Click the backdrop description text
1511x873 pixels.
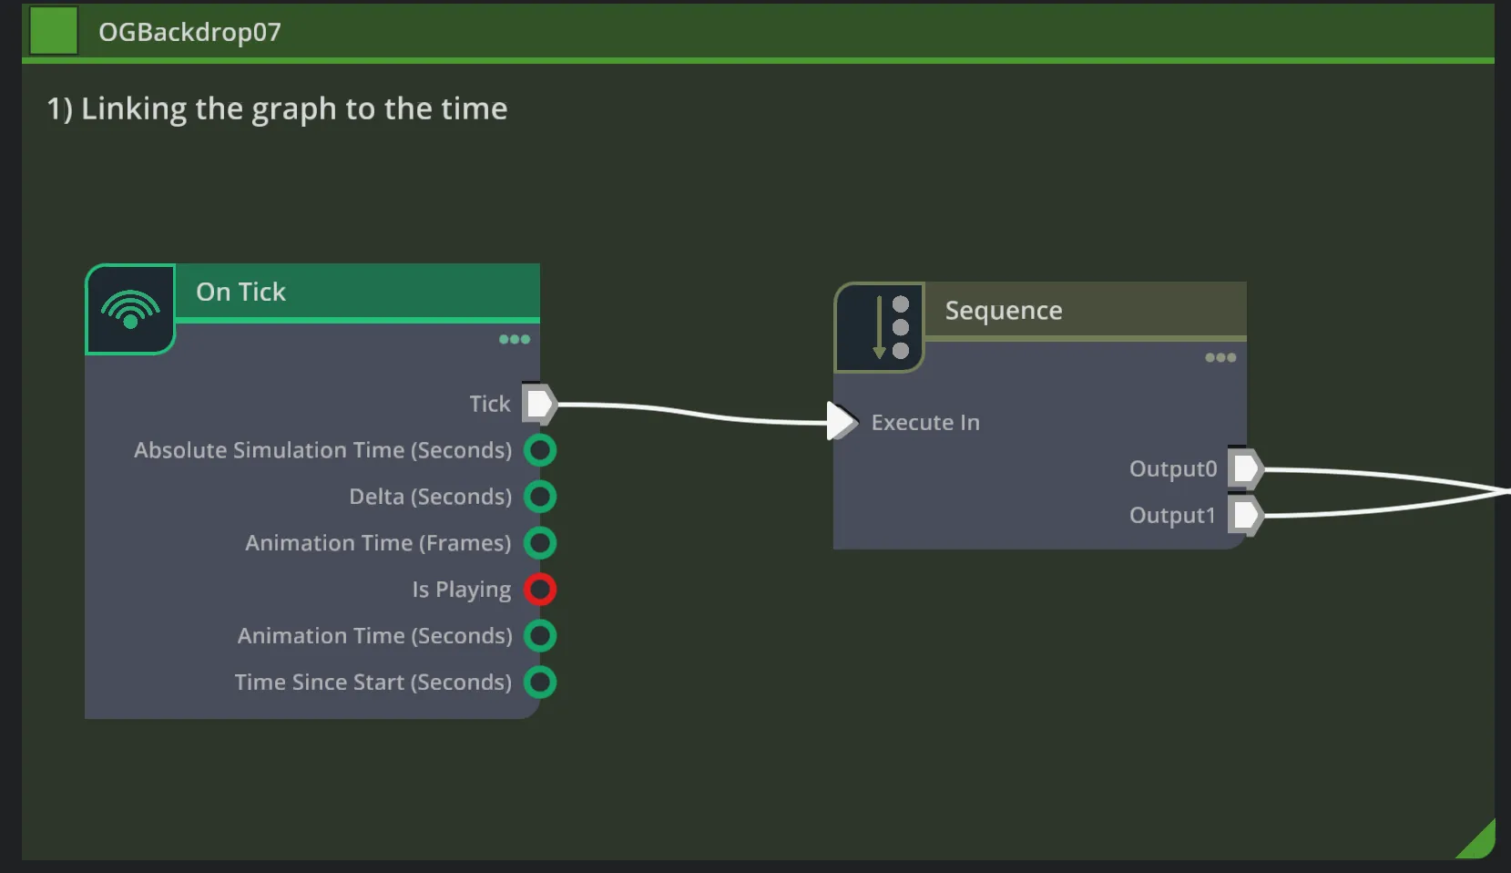point(277,109)
